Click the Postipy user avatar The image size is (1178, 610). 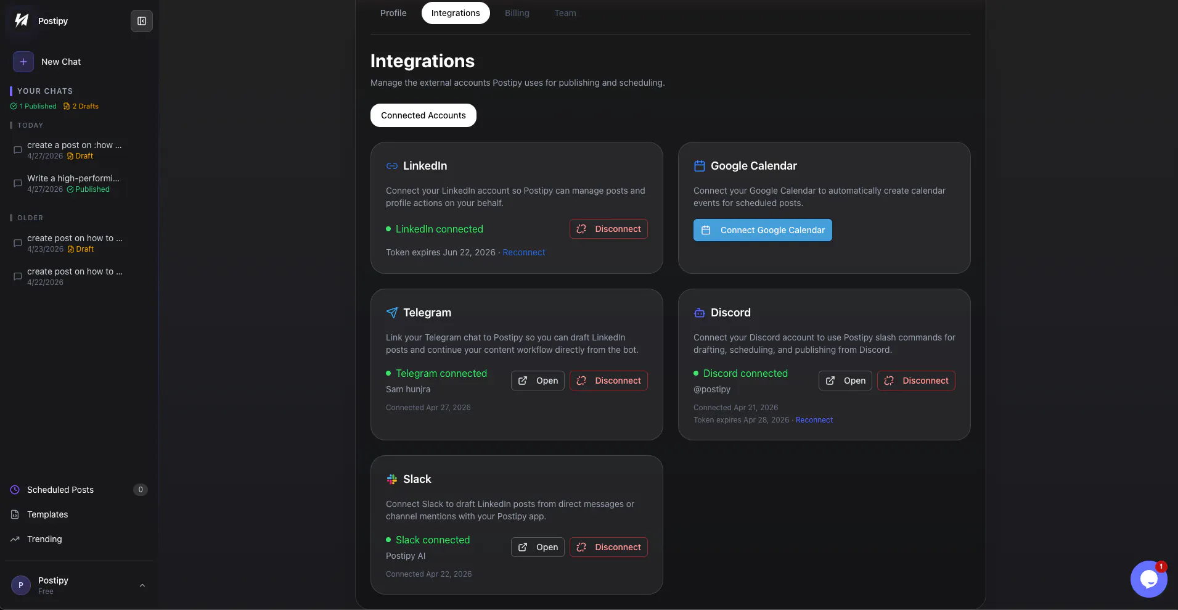coord(21,585)
